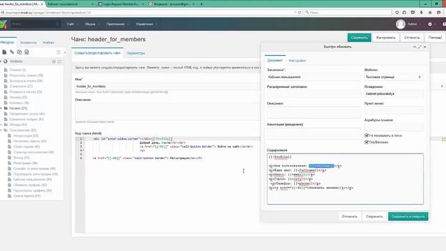Click the chat bubble icon in the browser toolbar

[x=438, y=13]
